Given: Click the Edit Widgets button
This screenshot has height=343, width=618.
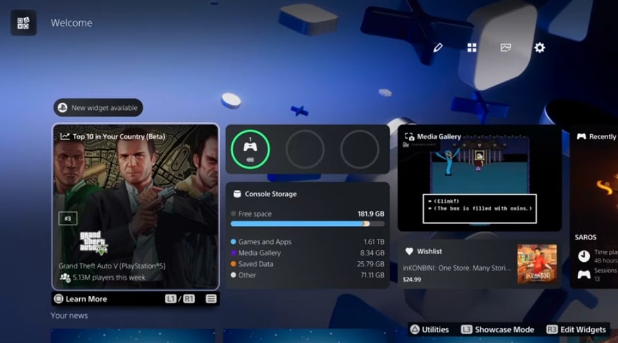Looking at the screenshot, I should pyautogui.click(x=576, y=329).
